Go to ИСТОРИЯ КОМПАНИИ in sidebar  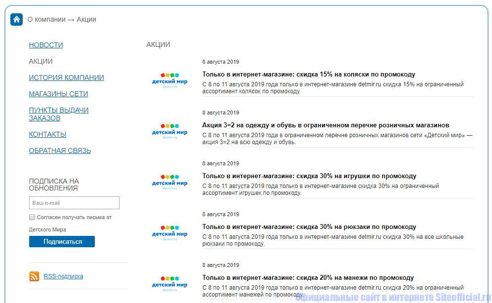coord(66,77)
